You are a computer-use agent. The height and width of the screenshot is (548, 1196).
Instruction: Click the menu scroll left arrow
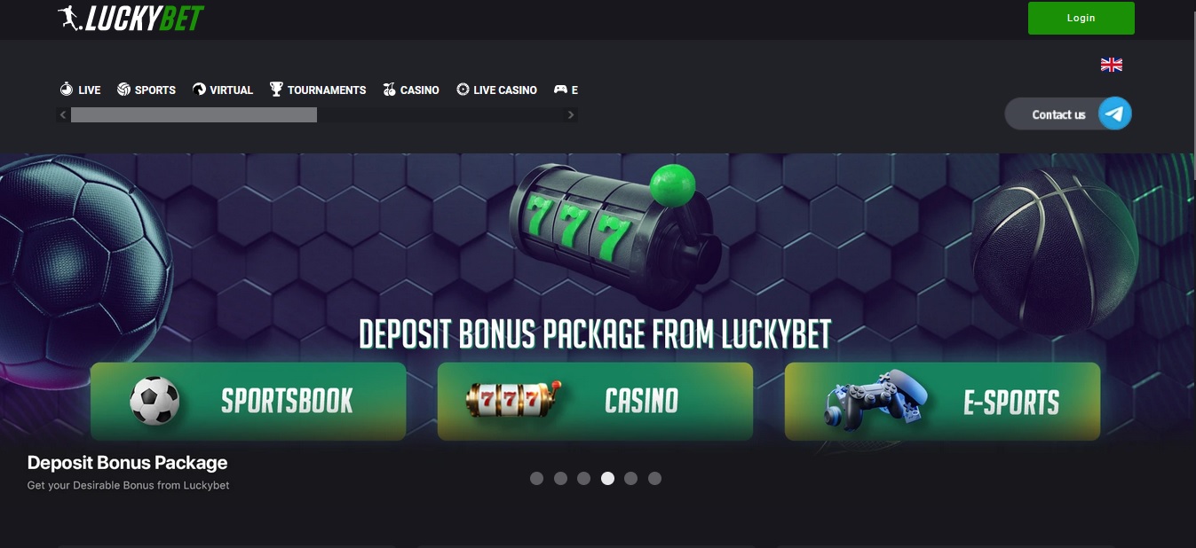click(62, 115)
